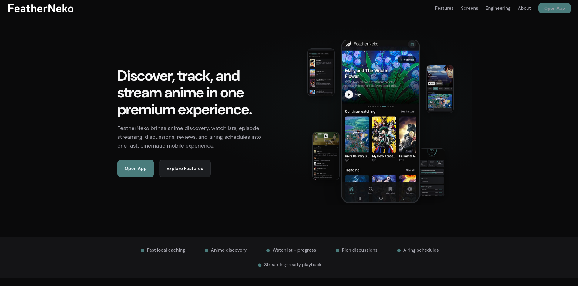The image size is (578, 286).
Task: Tap the Settings gear tab icon
Action: tap(409, 189)
